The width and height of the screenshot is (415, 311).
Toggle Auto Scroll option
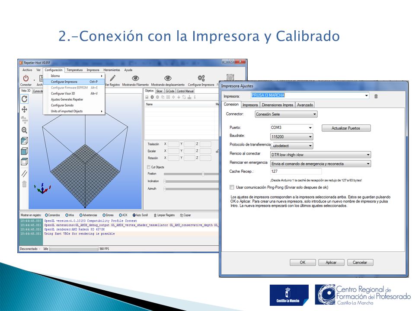pyautogui.click(x=134, y=215)
